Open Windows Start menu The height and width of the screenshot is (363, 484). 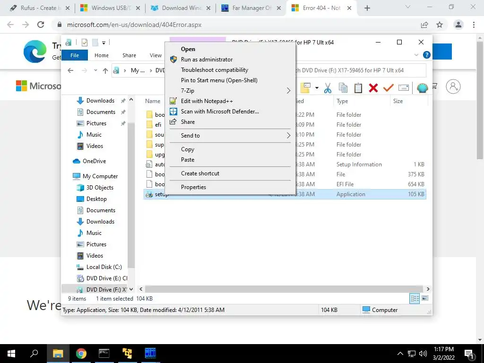[x=11, y=354]
